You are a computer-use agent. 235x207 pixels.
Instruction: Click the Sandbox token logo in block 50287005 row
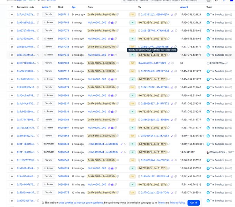[208, 79]
